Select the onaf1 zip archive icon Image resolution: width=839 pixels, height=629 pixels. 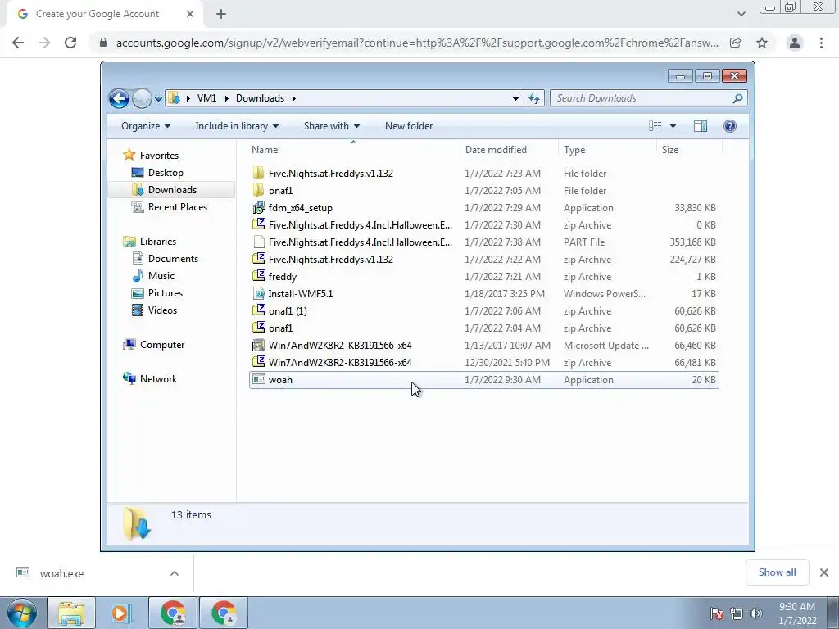coord(258,328)
